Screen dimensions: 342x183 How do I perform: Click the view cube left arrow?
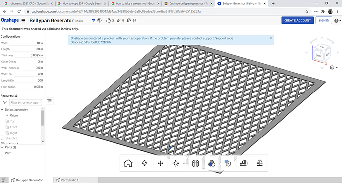click(x=306, y=52)
